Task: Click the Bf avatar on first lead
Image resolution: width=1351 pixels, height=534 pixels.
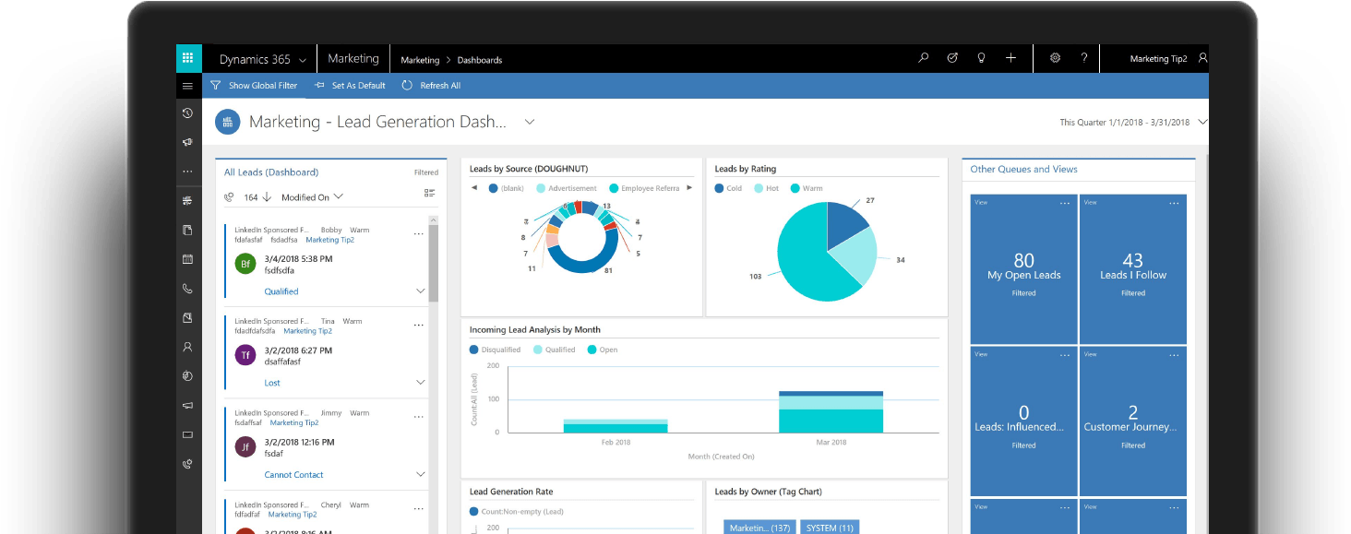Action: [x=245, y=264]
